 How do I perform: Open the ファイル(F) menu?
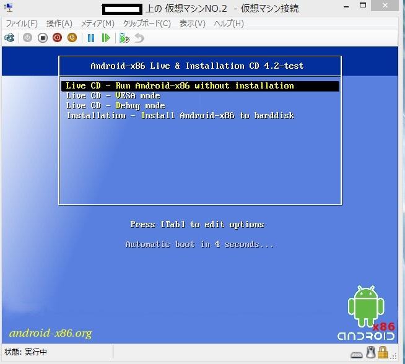coord(22,24)
